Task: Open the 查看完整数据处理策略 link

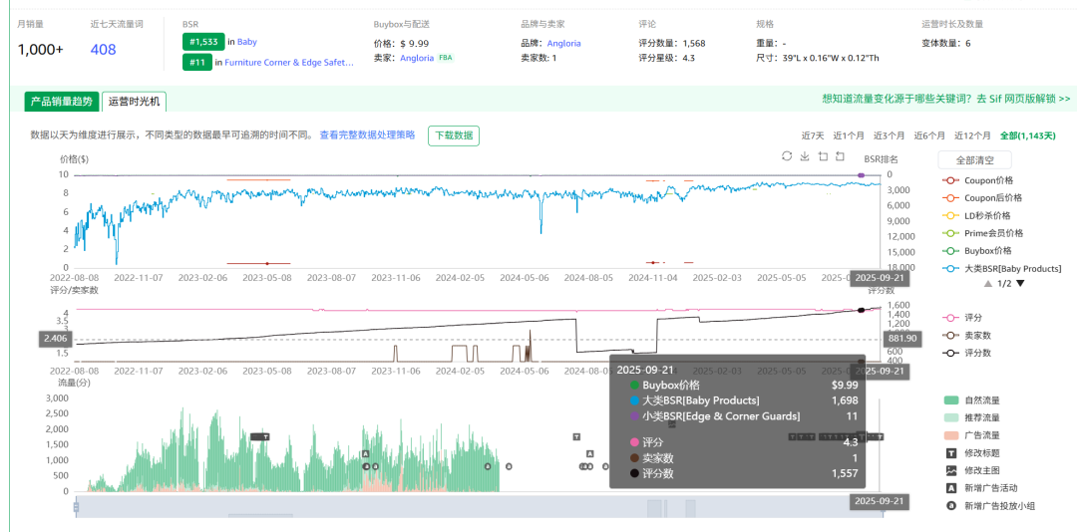Action: (x=367, y=135)
